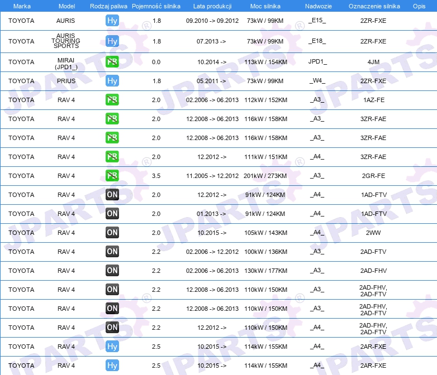Screen dimensions: 437x375
Task: Click the 113kW / 154KM power cell
Action: [x=265, y=62]
